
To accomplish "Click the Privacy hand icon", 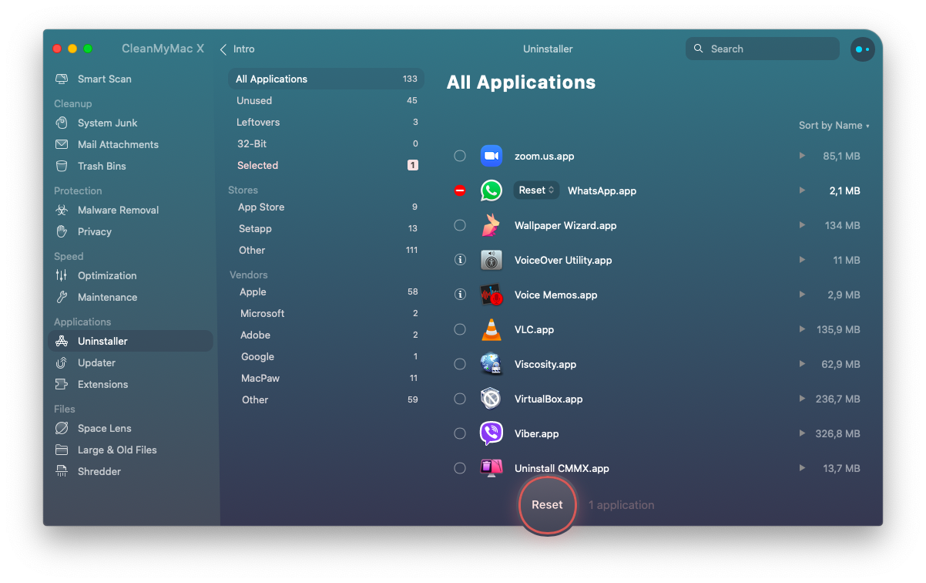I will (x=62, y=231).
